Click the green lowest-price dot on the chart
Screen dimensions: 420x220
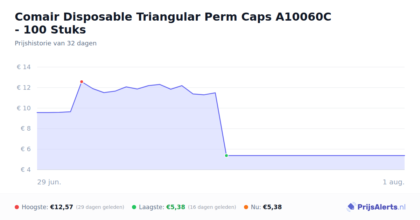click(226, 155)
